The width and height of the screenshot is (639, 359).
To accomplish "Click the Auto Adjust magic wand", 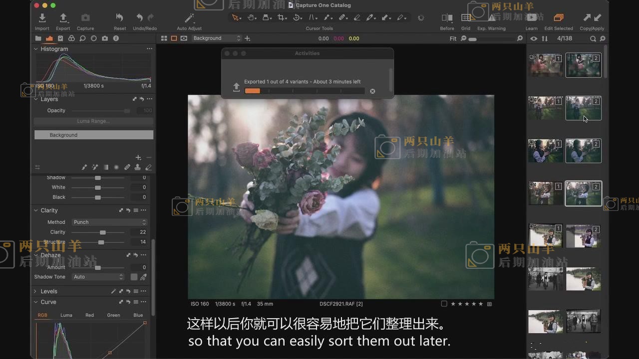I will 189,18.
